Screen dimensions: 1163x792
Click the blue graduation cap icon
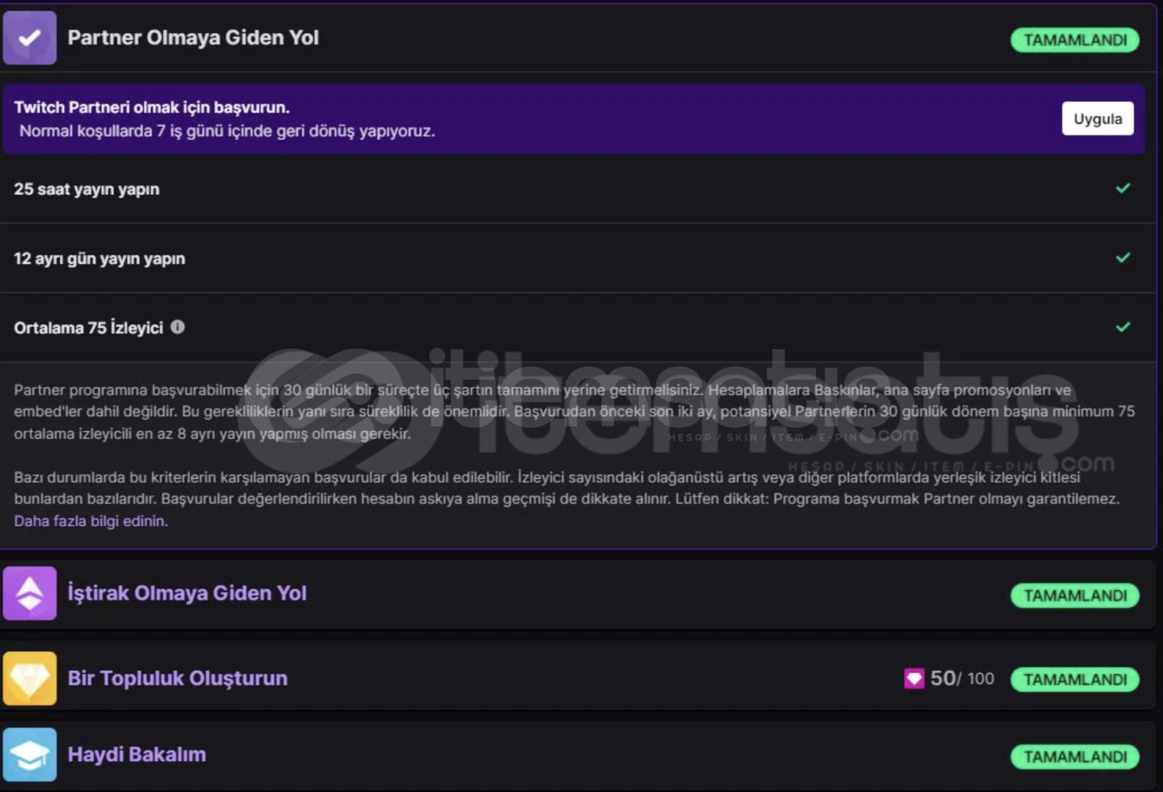[29, 755]
